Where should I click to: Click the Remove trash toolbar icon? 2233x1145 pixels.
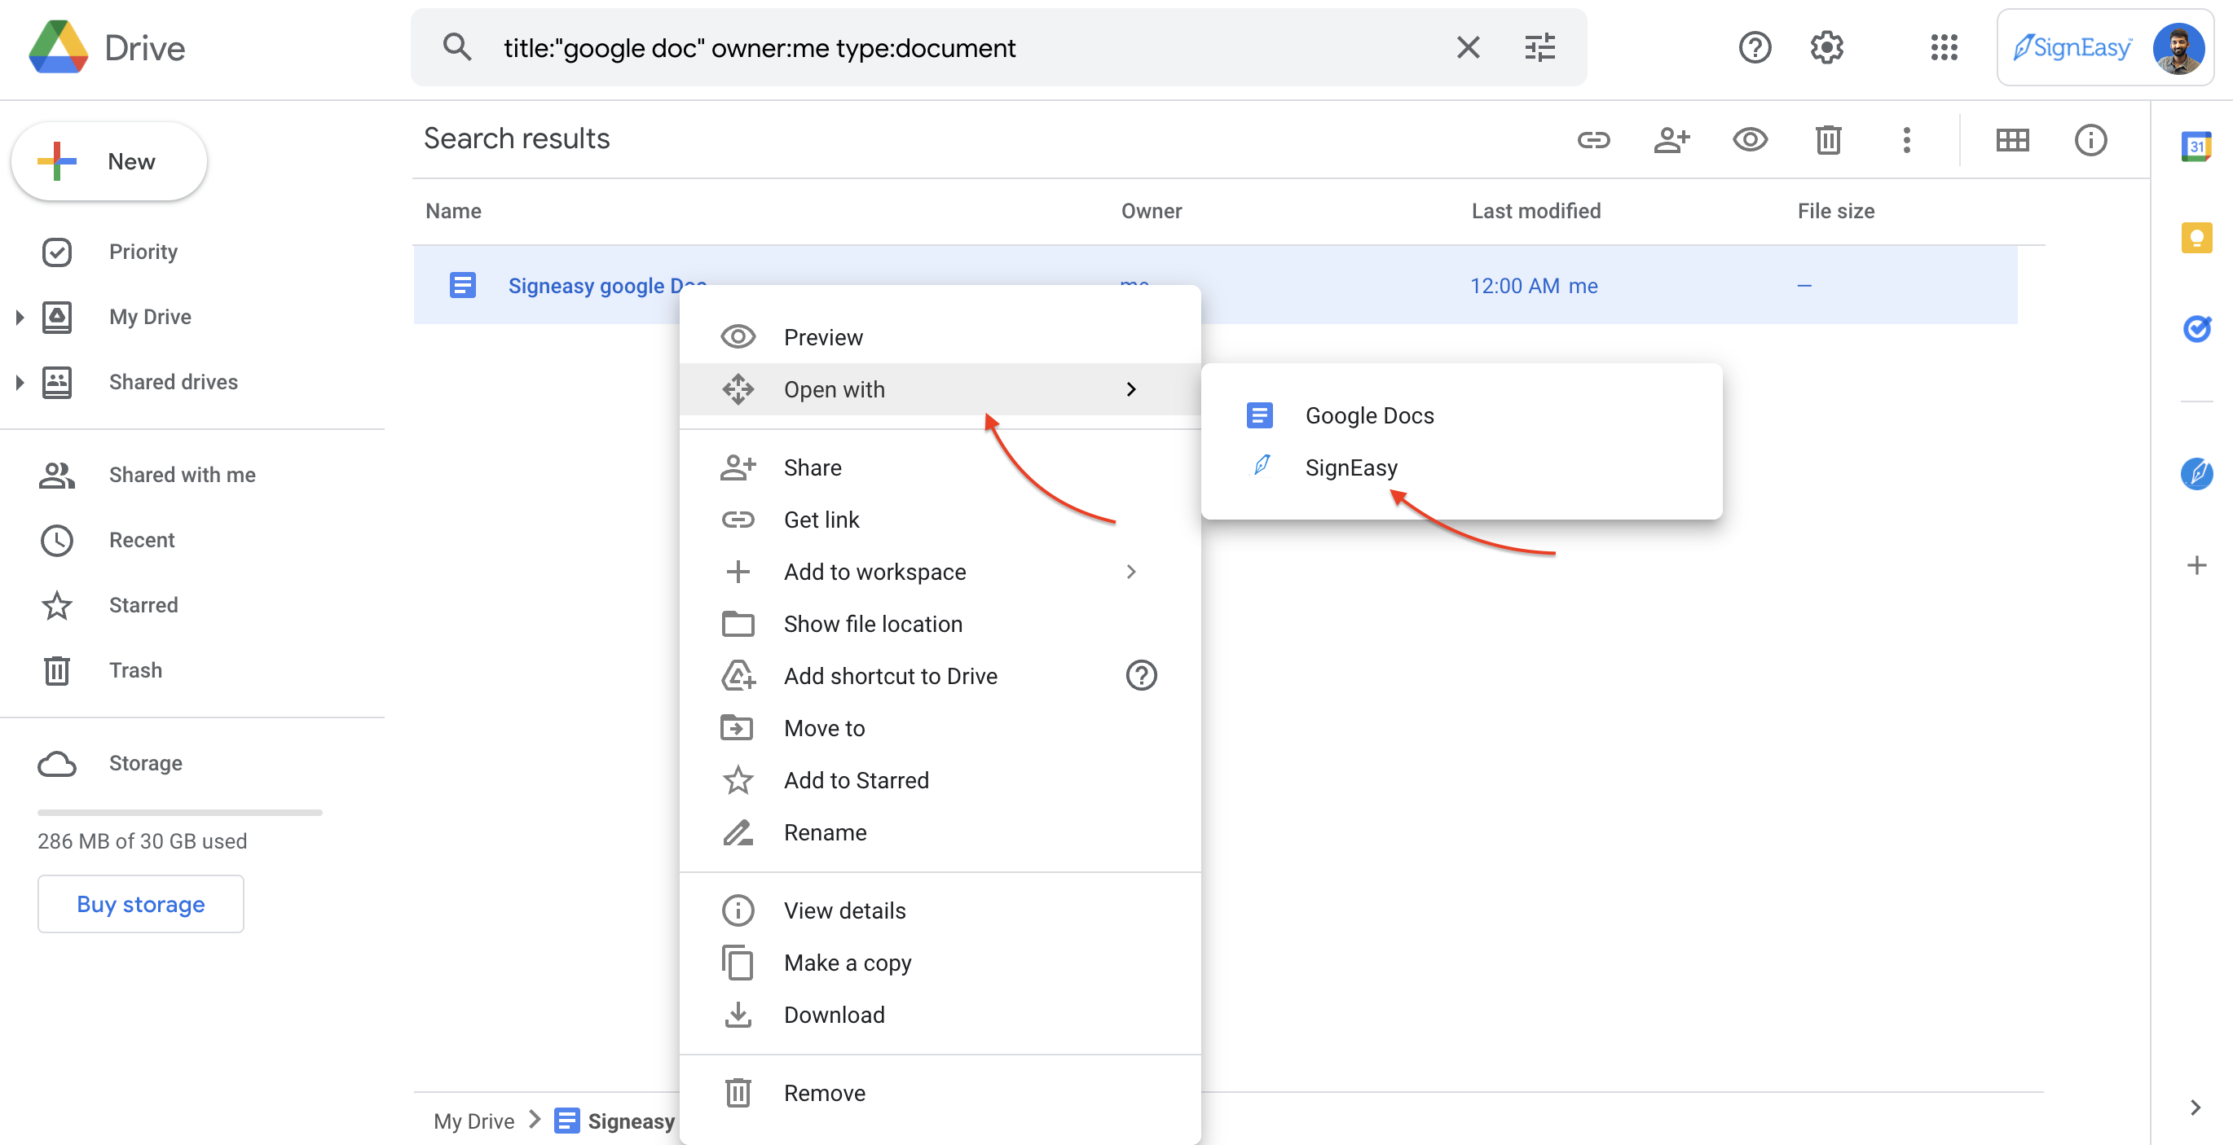(1828, 139)
